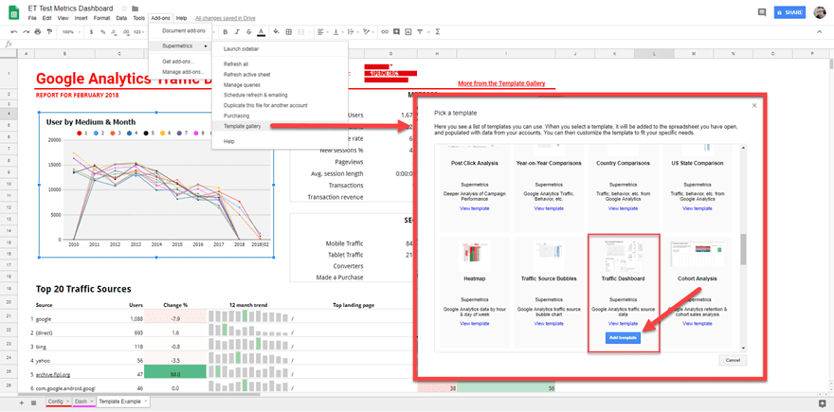Open the text rotation dropdown
Screen dimensions: 834x412
tap(368, 32)
